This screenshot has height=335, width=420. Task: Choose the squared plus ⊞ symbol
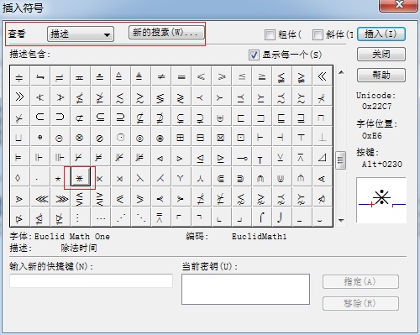[181, 137]
